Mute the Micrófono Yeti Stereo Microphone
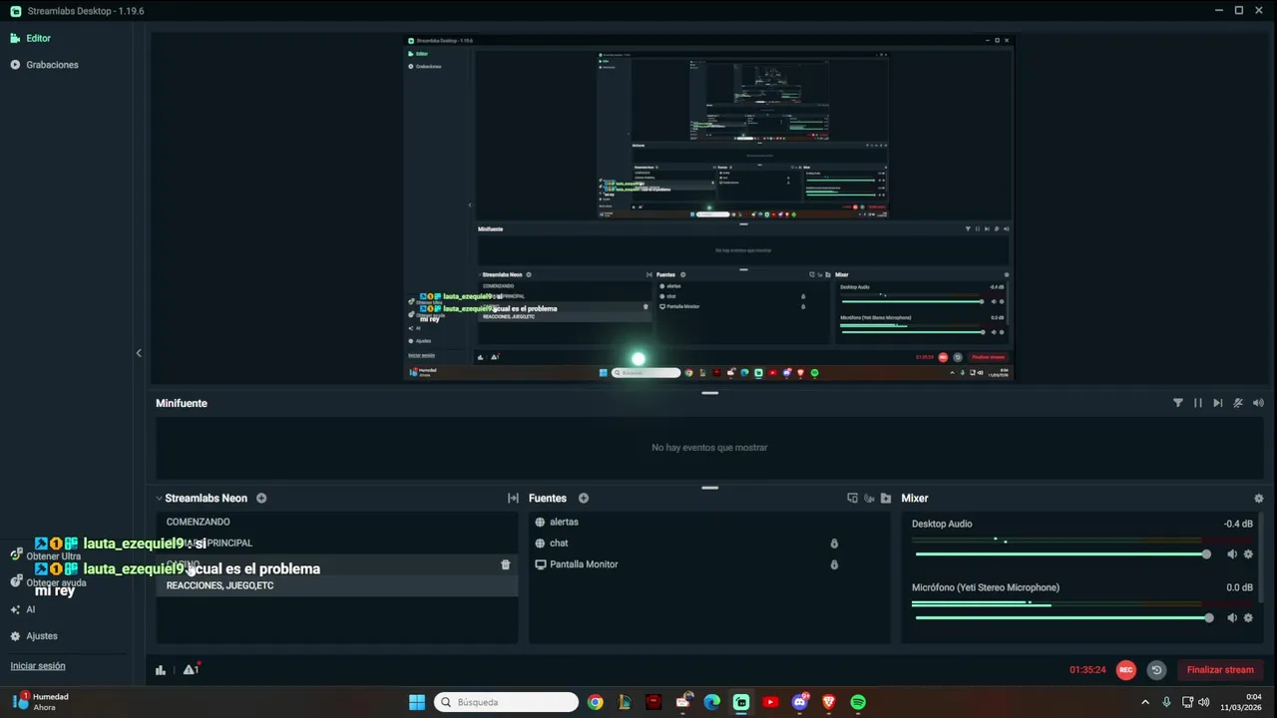Viewport: 1277px width, 718px height. coord(1232,618)
